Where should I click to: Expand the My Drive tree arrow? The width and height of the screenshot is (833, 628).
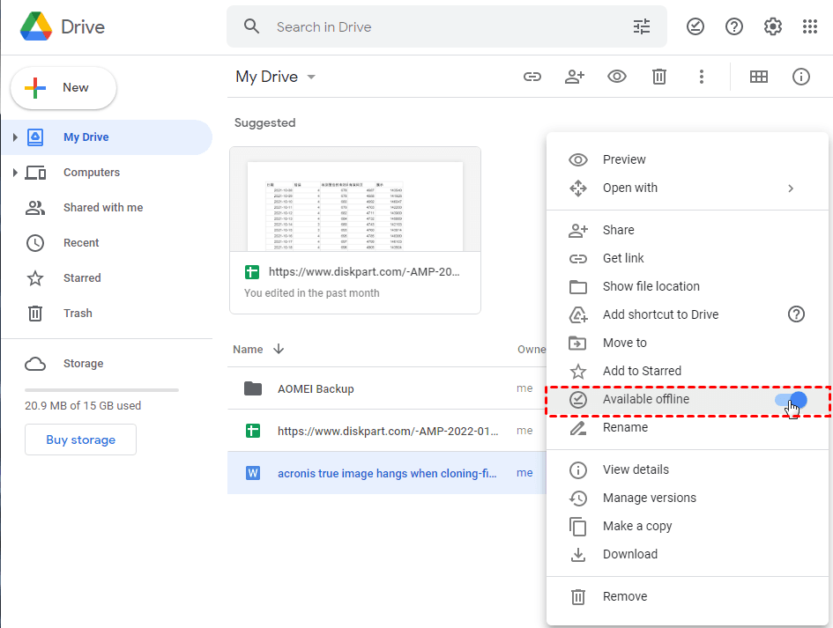coord(15,137)
